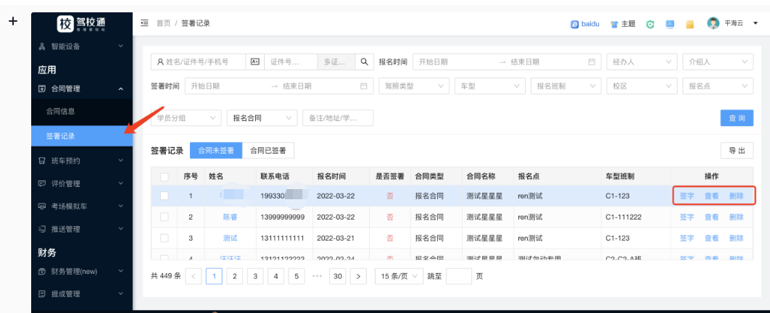
Task: Select 签署记录 in sidebar
Action: tap(82, 136)
